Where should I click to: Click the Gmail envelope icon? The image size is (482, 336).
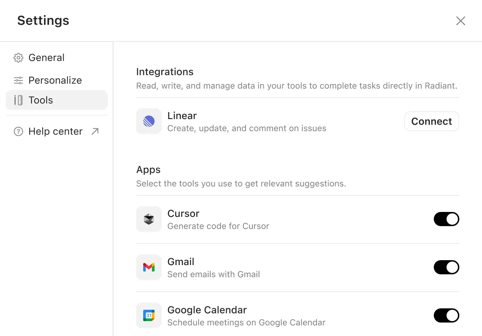148,267
